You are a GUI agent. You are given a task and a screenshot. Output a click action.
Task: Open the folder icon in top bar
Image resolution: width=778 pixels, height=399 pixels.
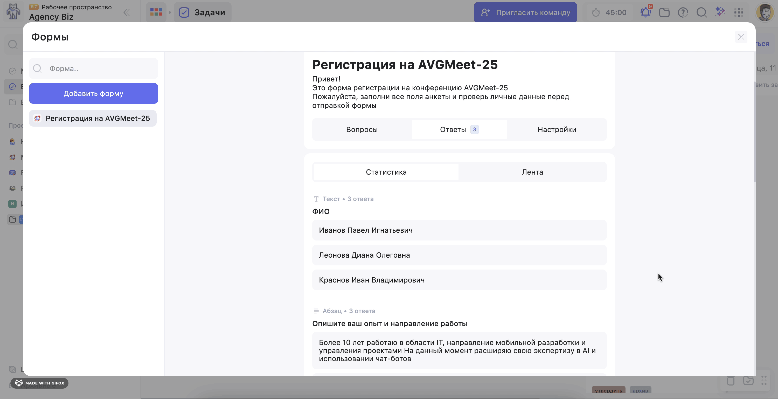[664, 12]
